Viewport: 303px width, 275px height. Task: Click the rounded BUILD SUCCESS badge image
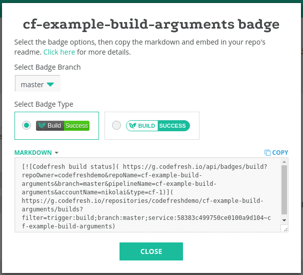pos(158,126)
